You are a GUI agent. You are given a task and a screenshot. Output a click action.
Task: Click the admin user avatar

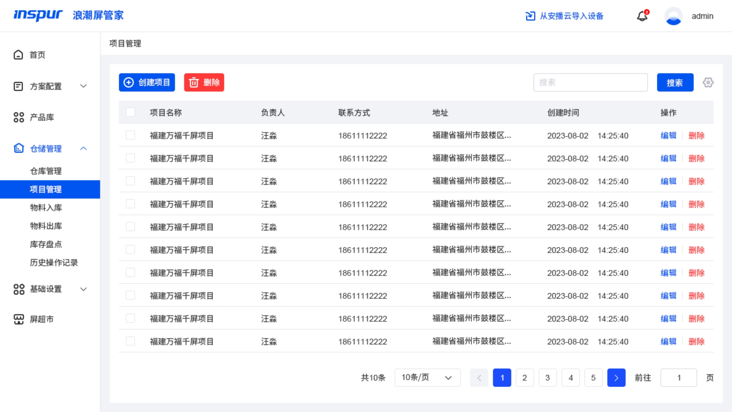pyautogui.click(x=673, y=16)
